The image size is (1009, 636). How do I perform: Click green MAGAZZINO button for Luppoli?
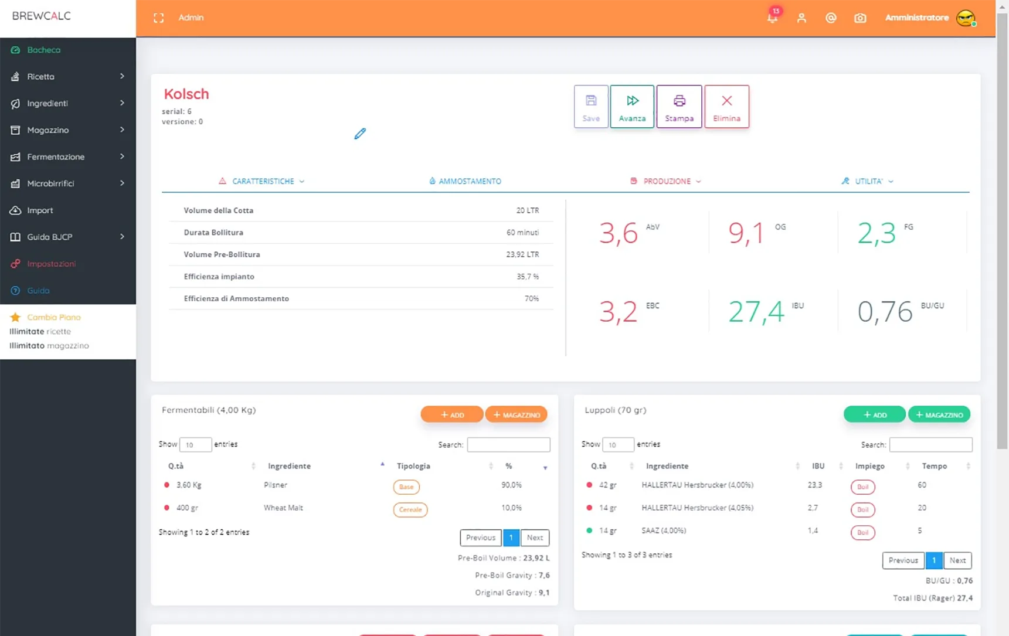939,414
